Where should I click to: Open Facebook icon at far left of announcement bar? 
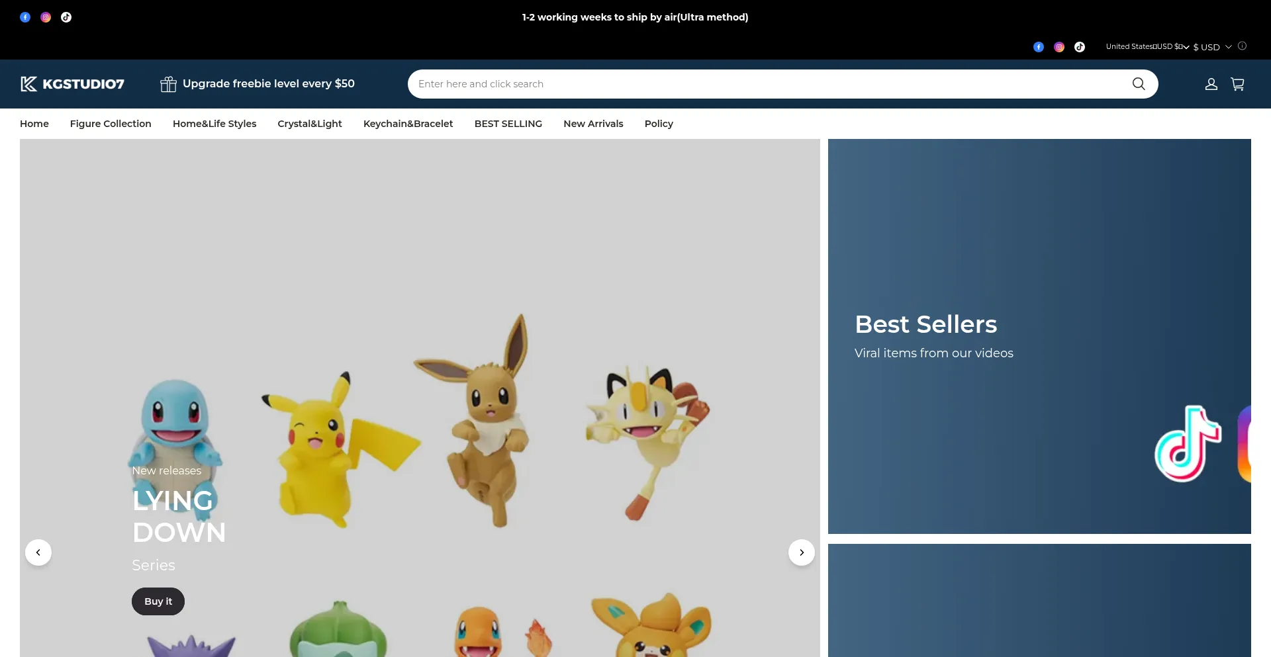[25, 17]
